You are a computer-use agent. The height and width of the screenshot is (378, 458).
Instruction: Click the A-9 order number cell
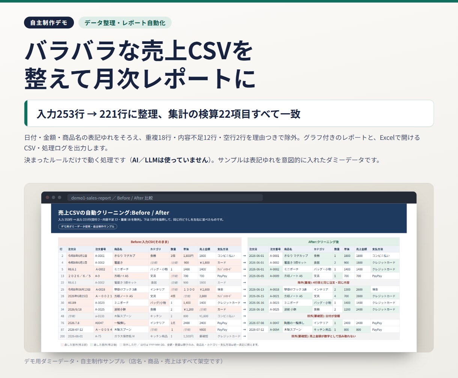click(103, 276)
